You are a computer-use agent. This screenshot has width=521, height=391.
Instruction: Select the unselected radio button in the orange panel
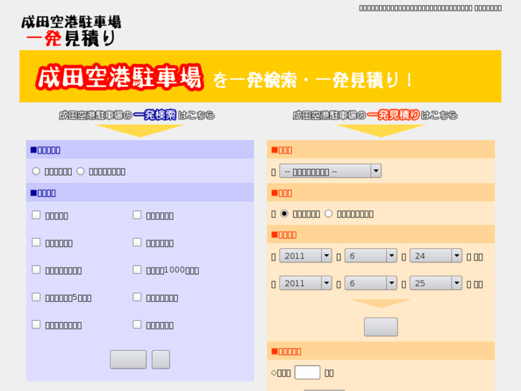click(328, 214)
